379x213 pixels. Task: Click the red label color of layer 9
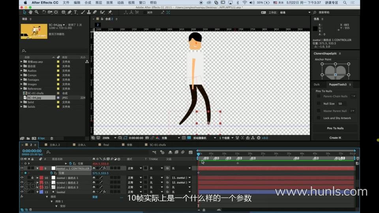[41, 168]
